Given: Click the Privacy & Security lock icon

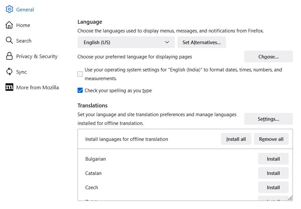Looking at the screenshot, I should coord(9,56).
